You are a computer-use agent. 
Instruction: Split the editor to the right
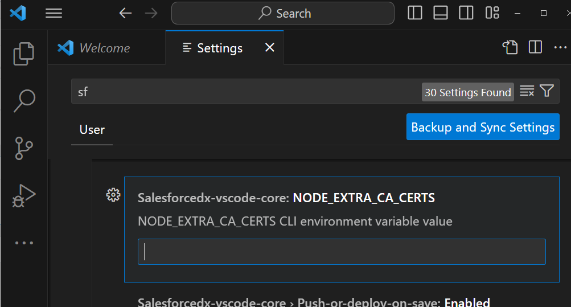pyautogui.click(x=535, y=47)
